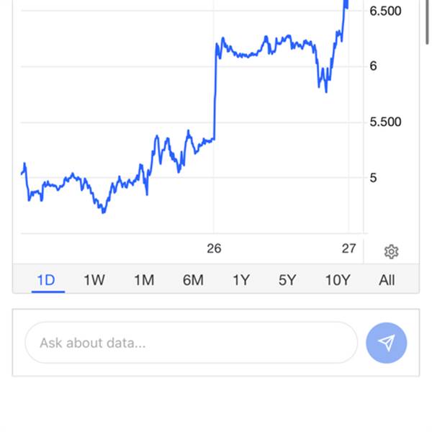
Task: Select the 1Y range tab
Action: point(240,279)
